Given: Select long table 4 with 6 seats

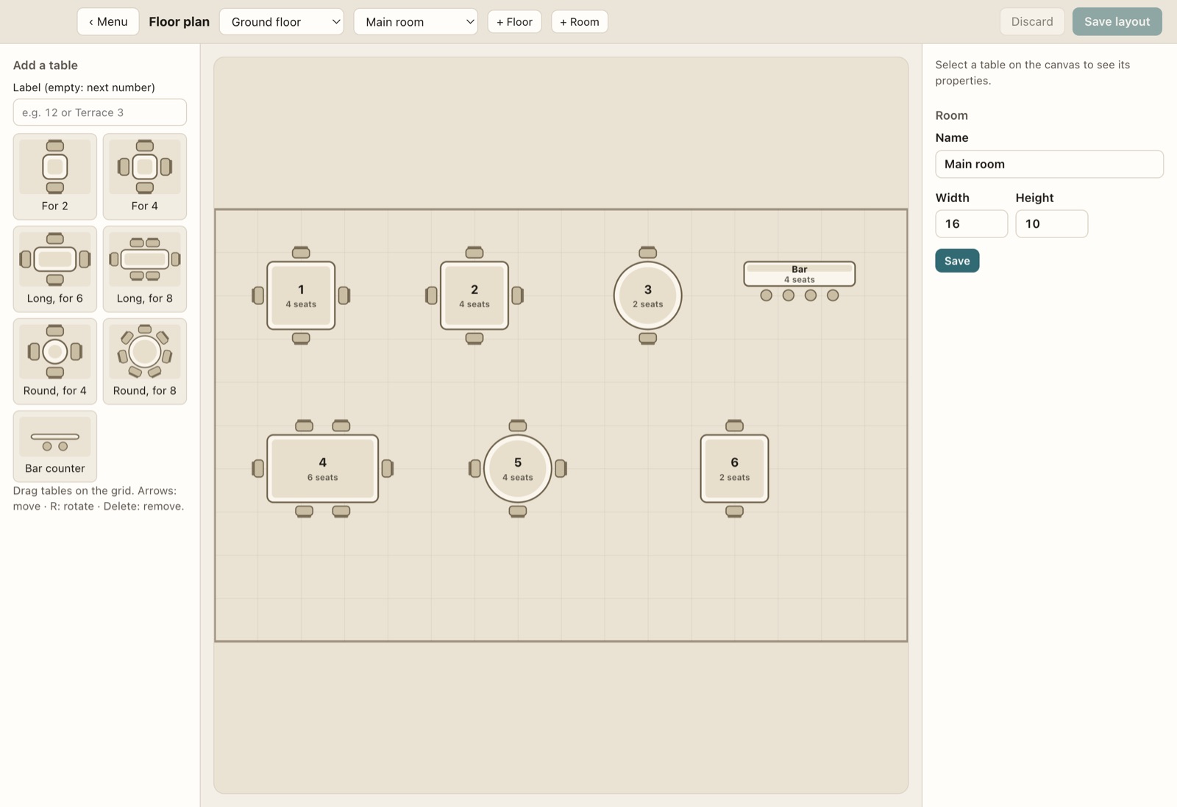Looking at the screenshot, I should tap(323, 468).
